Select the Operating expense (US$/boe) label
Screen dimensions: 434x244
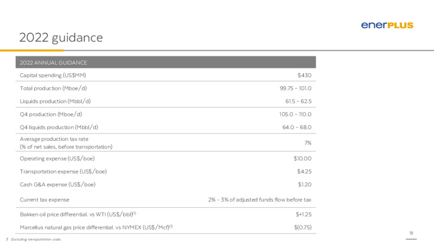pyautogui.click(x=57, y=158)
